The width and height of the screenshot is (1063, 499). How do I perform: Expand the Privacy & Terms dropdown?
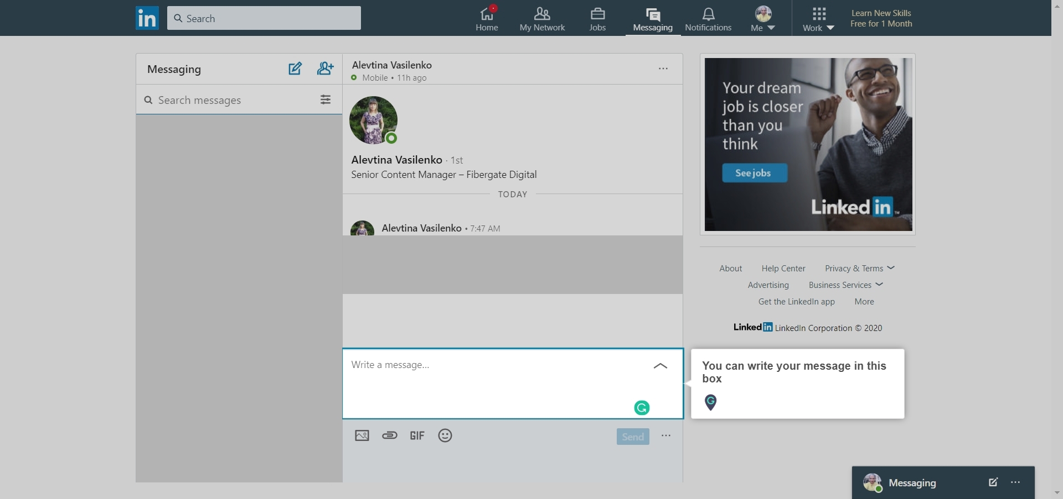[x=860, y=268]
